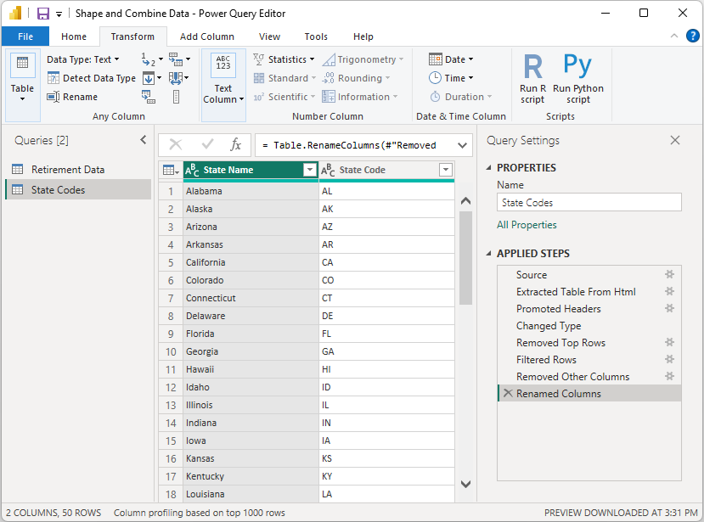Open the Tools ribbon tab
The width and height of the screenshot is (704, 522).
[316, 36]
